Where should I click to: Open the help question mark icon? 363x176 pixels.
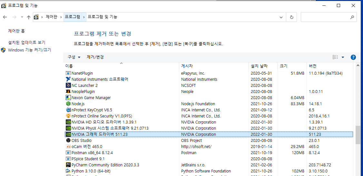pos(353,57)
